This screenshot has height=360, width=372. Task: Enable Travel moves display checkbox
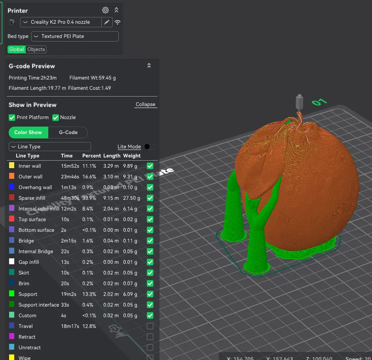point(150,326)
